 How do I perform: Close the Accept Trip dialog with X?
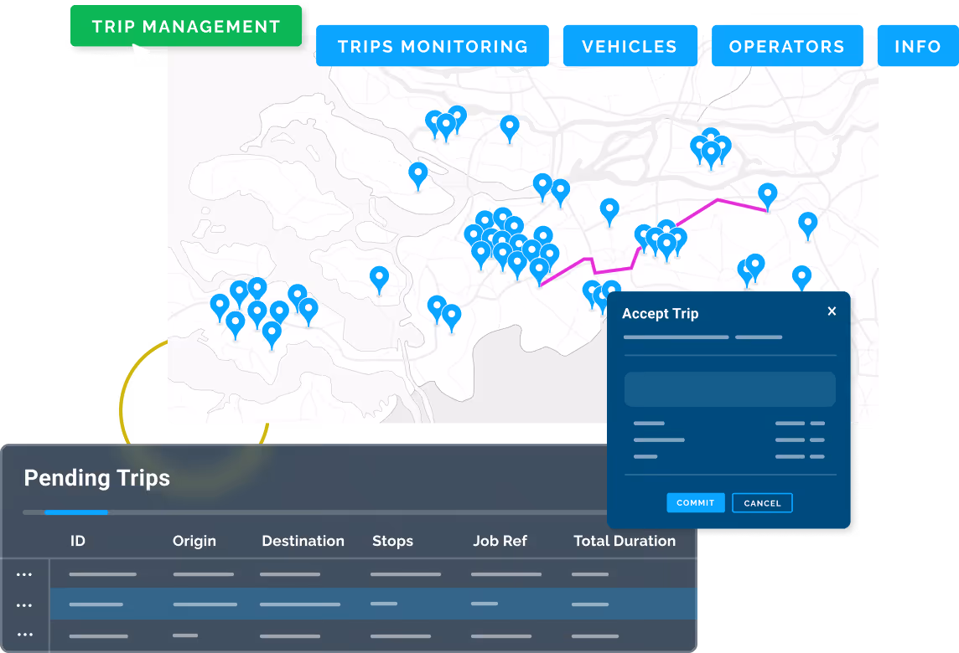tap(832, 311)
